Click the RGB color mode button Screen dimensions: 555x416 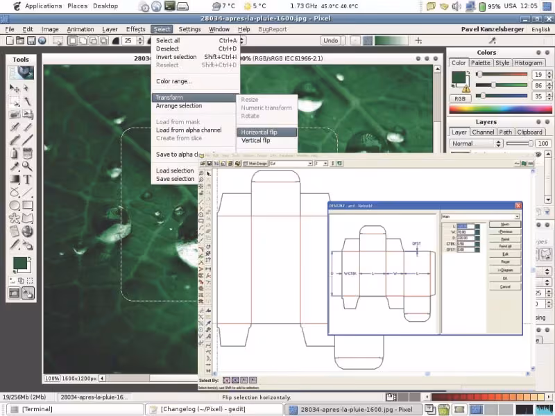coord(460,98)
